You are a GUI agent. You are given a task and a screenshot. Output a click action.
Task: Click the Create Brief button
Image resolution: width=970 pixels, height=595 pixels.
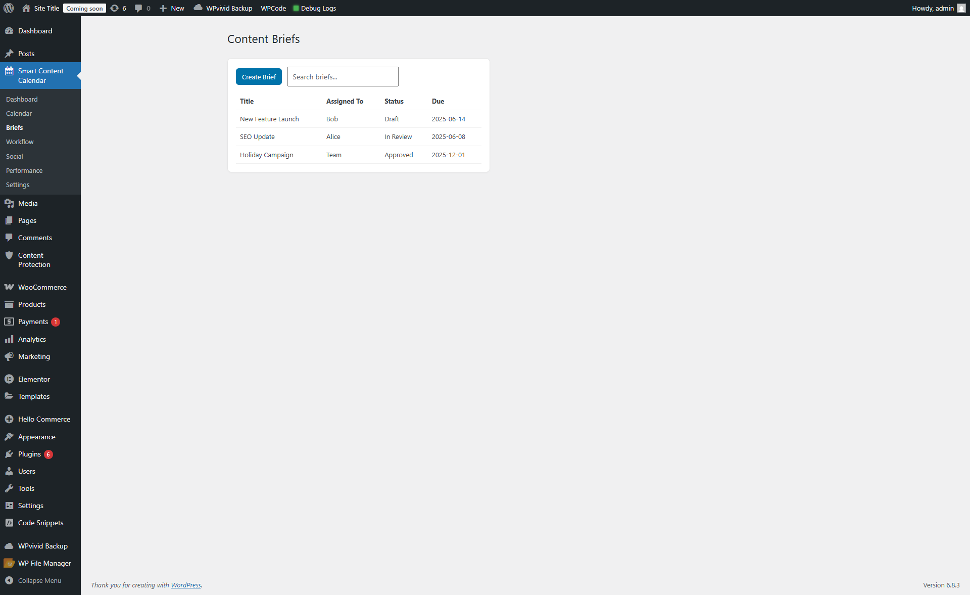pos(259,77)
